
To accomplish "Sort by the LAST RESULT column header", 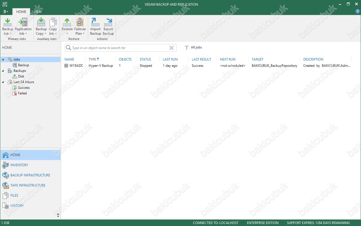I will click(201, 59).
